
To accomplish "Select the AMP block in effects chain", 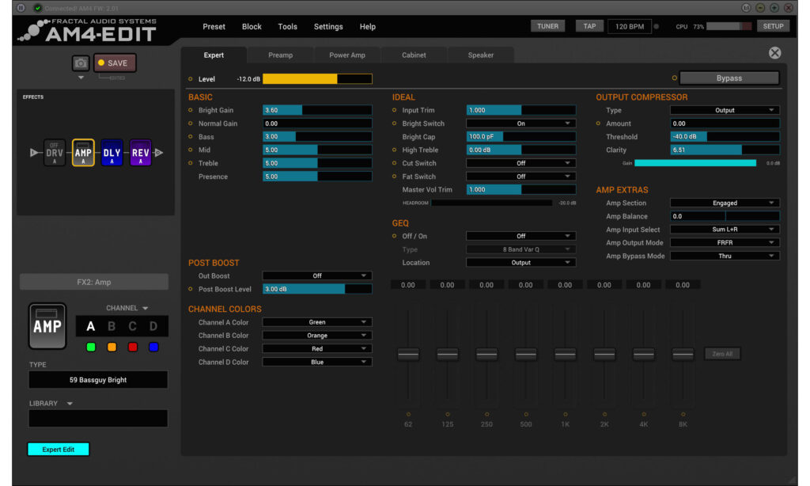I will [83, 153].
